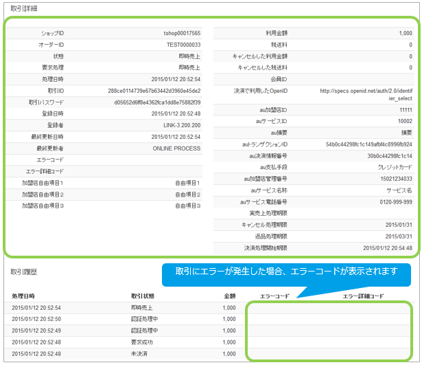Click the 処理日時 value in 取引詳細
This screenshot has height=365, width=422.
coord(176,79)
